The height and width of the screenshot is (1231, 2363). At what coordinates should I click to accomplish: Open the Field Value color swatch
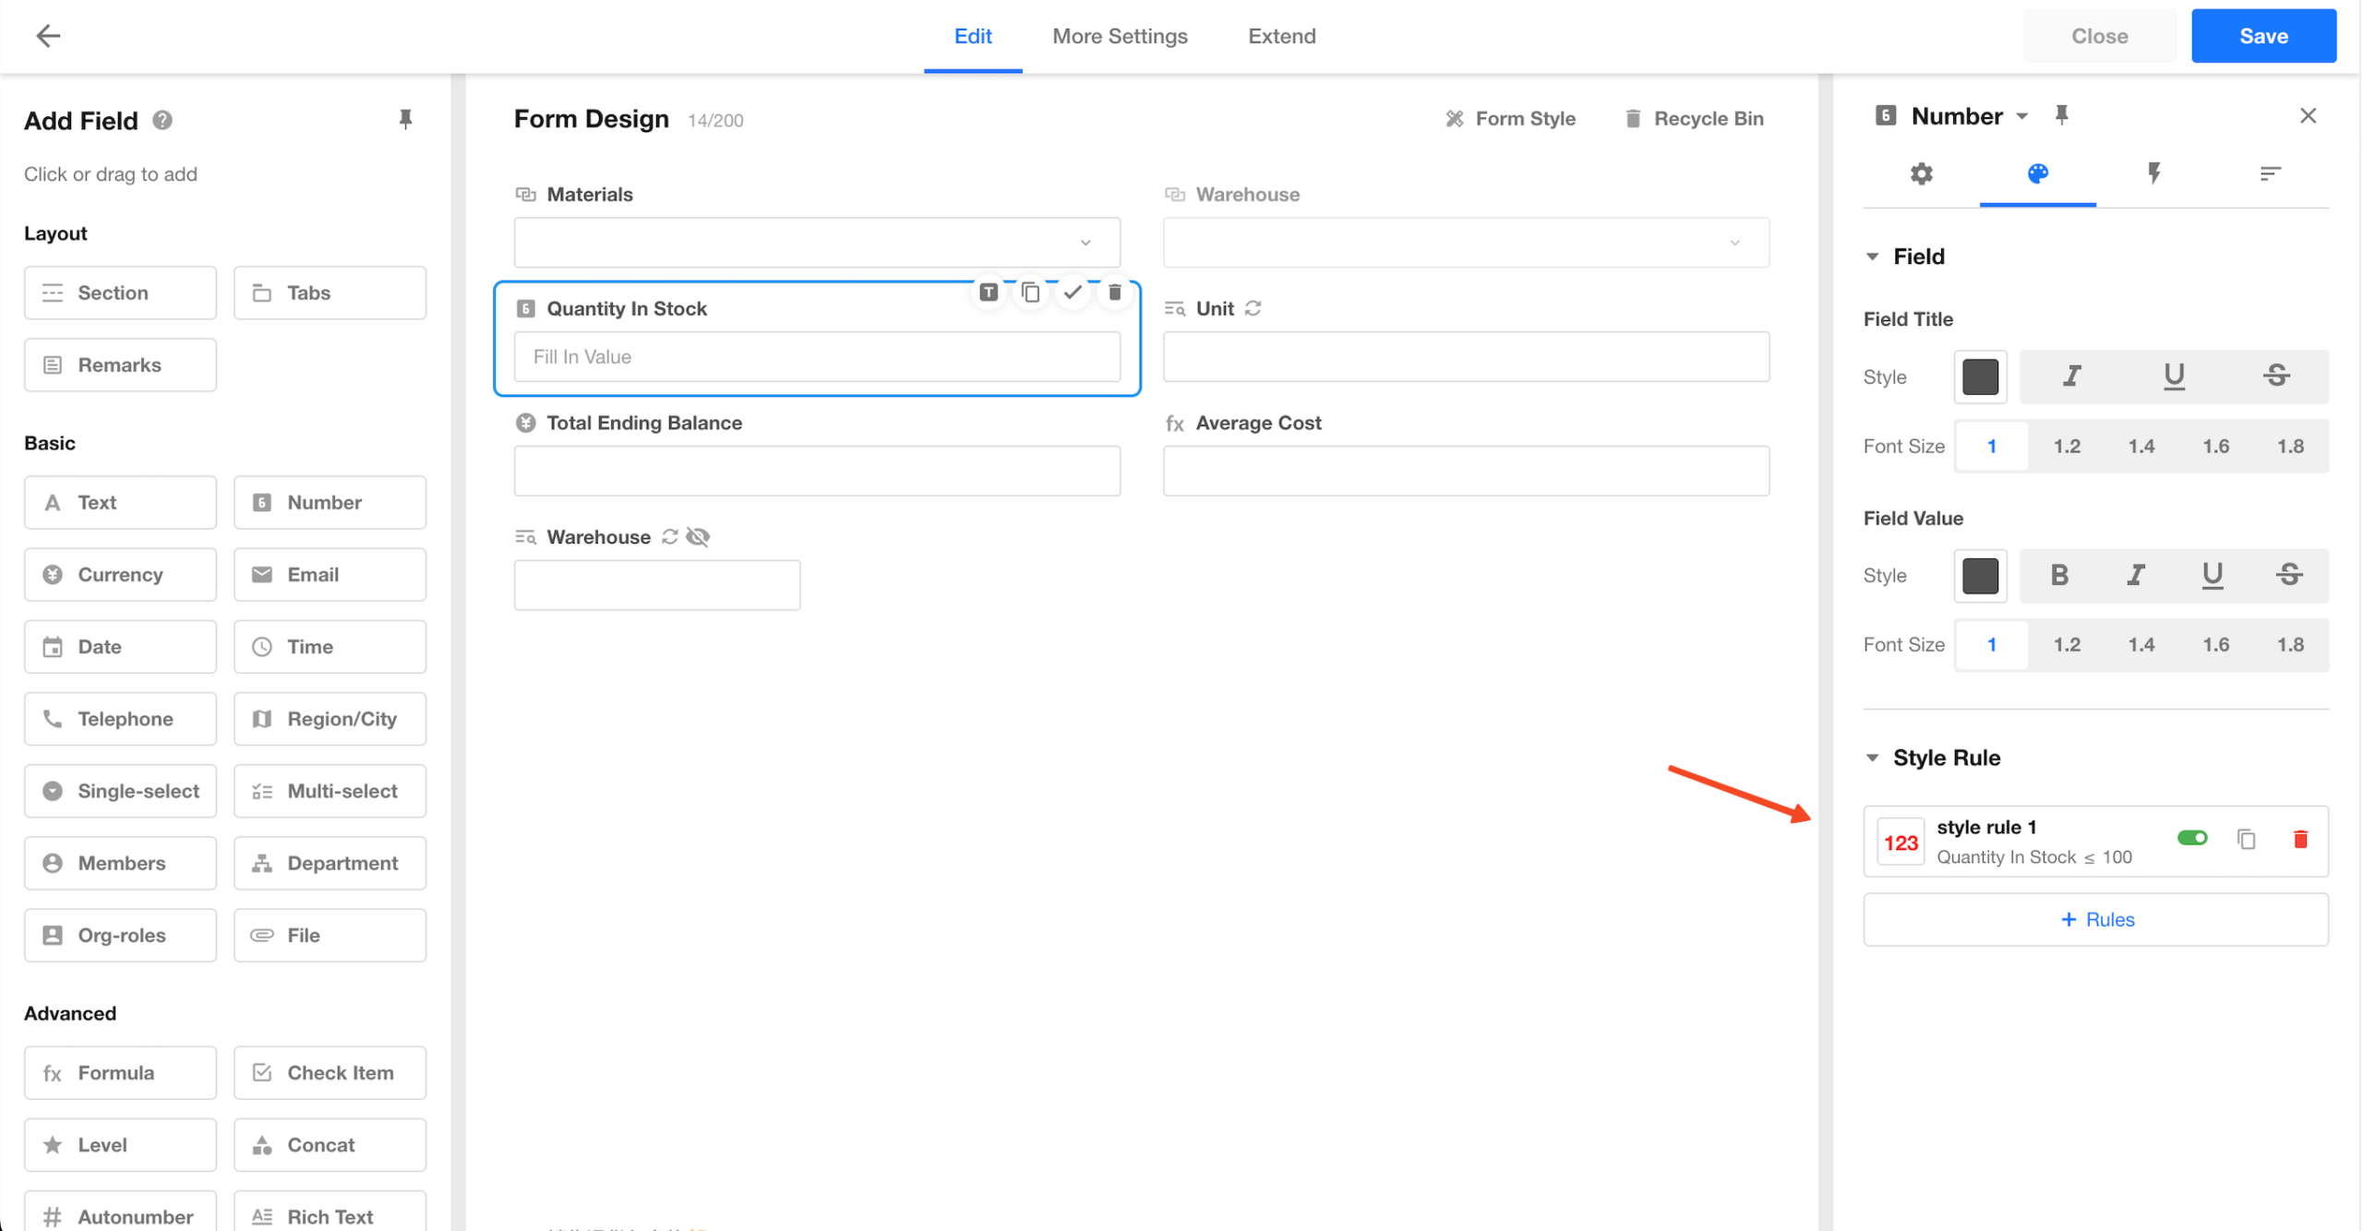pyautogui.click(x=1980, y=576)
